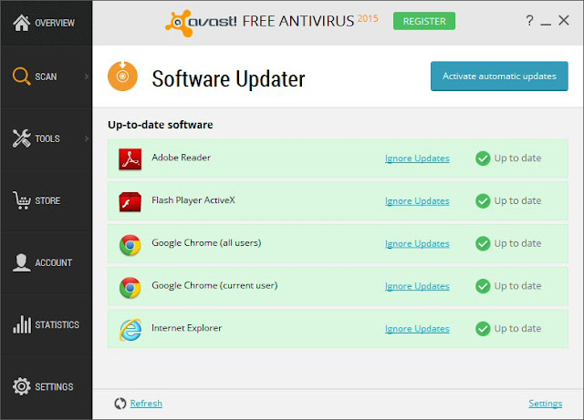The height and width of the screenshot is (420, 584).
Task: Open the Overview home icon
Action: 21,23
